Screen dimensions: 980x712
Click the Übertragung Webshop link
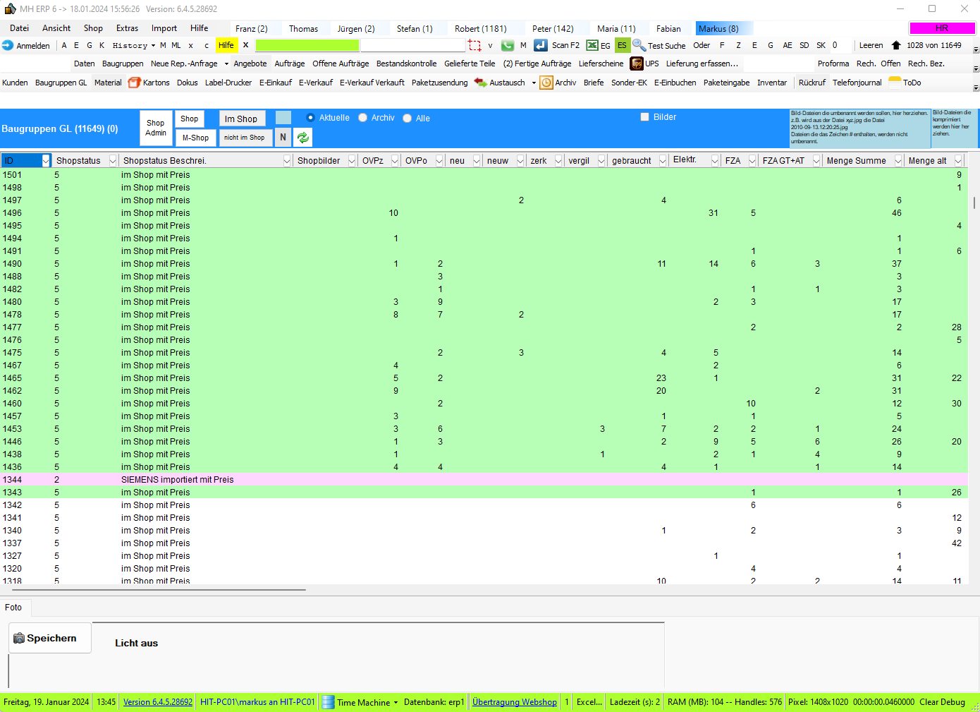pos(514,702)
